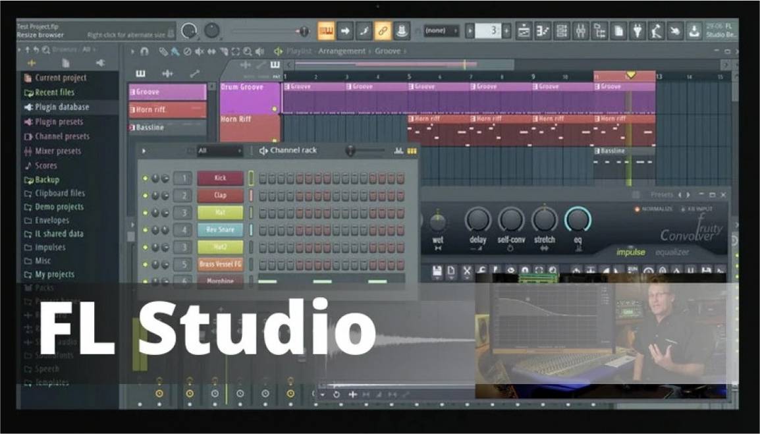
Task: Select the pencil draw tool in playlist
Action: [164, 51]
